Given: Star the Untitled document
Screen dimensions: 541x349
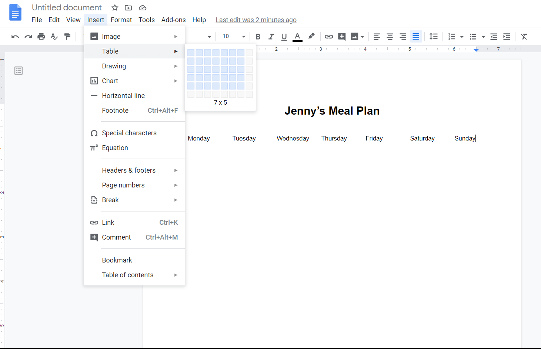Looking at the screenshot, I should pyautogui.click(x=114, y=7).
